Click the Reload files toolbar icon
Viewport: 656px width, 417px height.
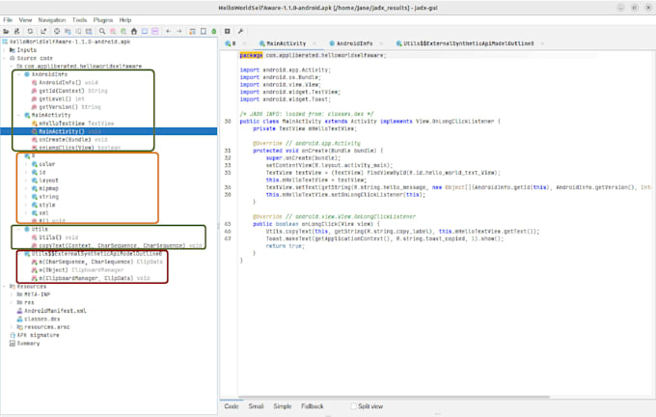tap(30, 32)
